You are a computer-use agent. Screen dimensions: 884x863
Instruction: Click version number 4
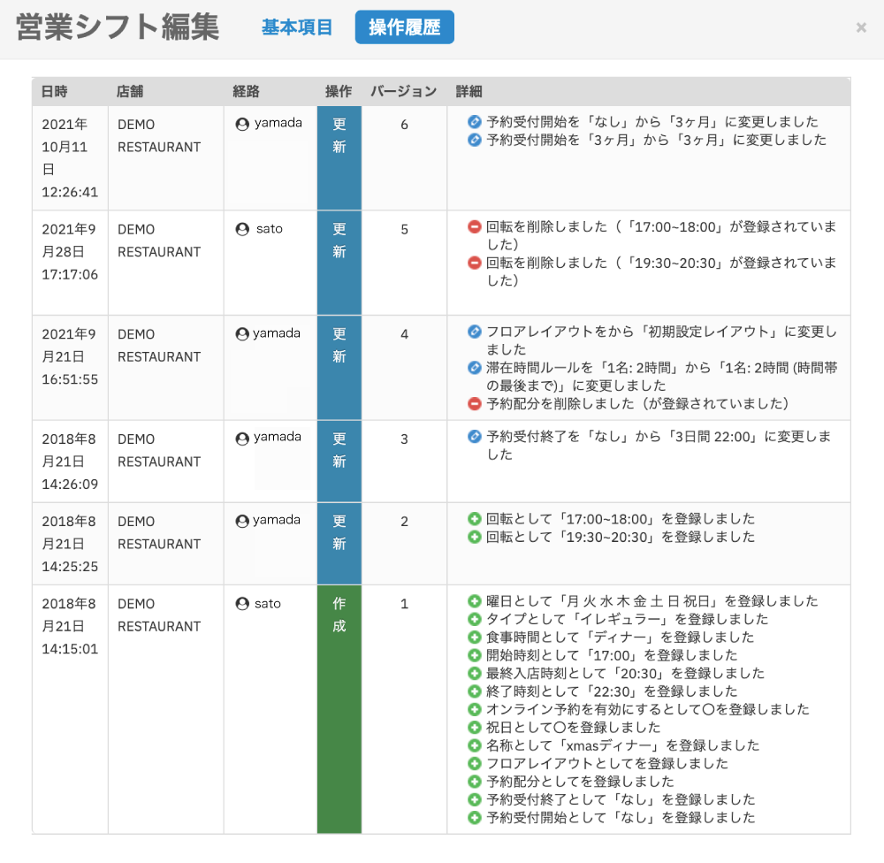[x=404, y=334]
